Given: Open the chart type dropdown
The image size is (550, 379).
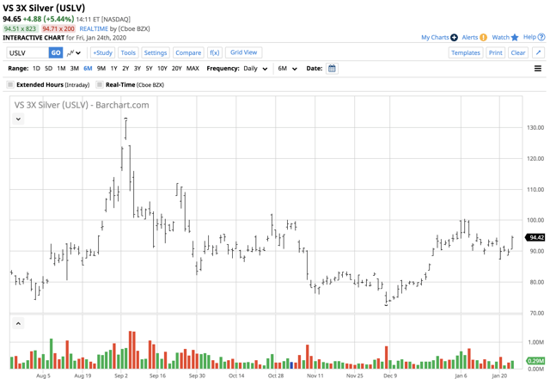Looking at the screenshot, I should coord(74,53).
